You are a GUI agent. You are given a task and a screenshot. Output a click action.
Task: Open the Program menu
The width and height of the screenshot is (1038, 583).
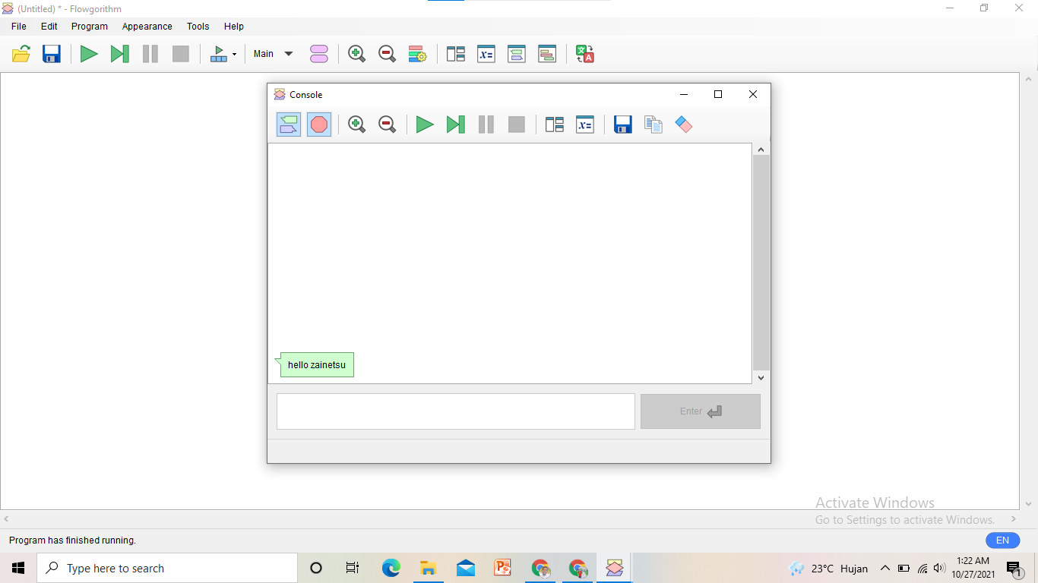tap(89, 26)
